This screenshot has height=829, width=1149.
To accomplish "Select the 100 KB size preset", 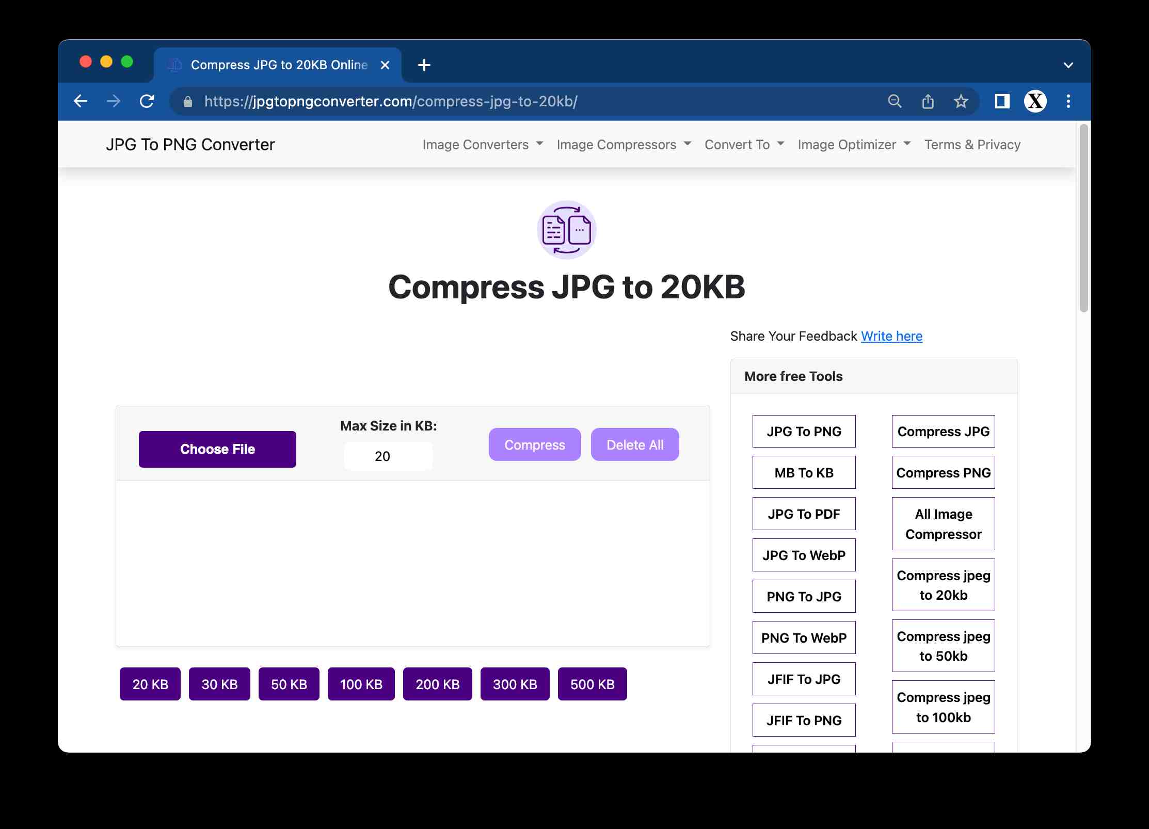I will (x=361, y=683).
